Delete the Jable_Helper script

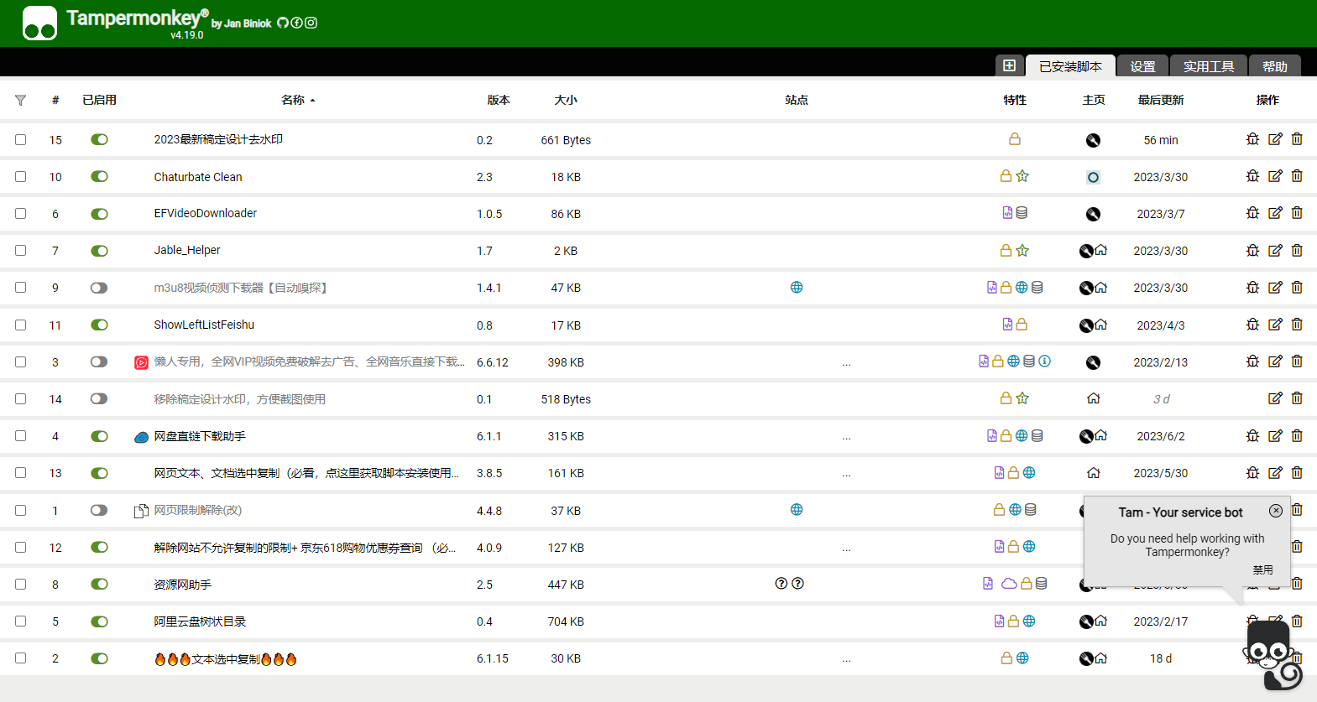point(1297,250)
